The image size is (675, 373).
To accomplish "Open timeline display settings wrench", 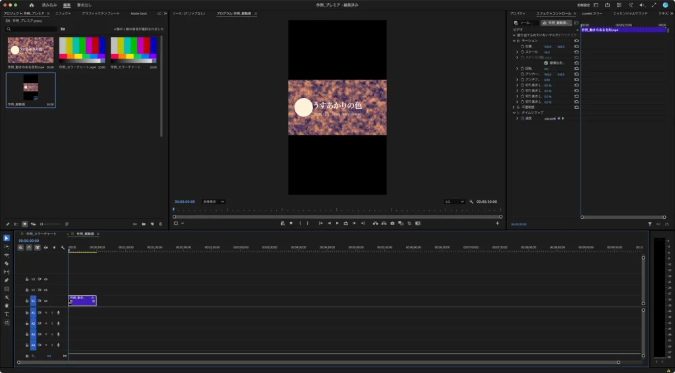I will [x=63, y=247].
